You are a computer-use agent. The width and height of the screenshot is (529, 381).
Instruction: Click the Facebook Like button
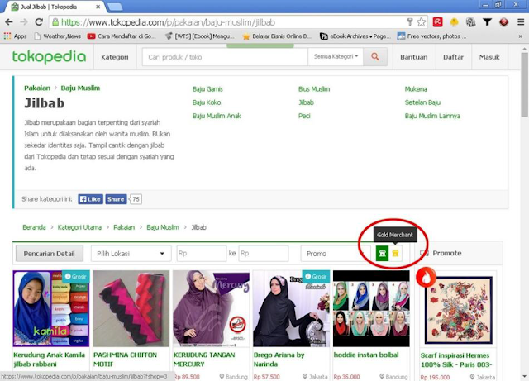tap(90, 199)
